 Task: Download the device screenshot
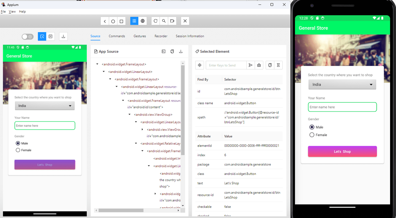pos(63,36)
